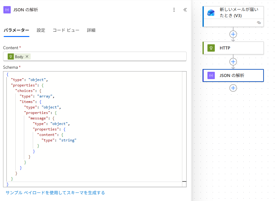Open the three-dot more options menu
Image resolution: width=277 pixels, height=201 pixels.
tap(174, 10)
